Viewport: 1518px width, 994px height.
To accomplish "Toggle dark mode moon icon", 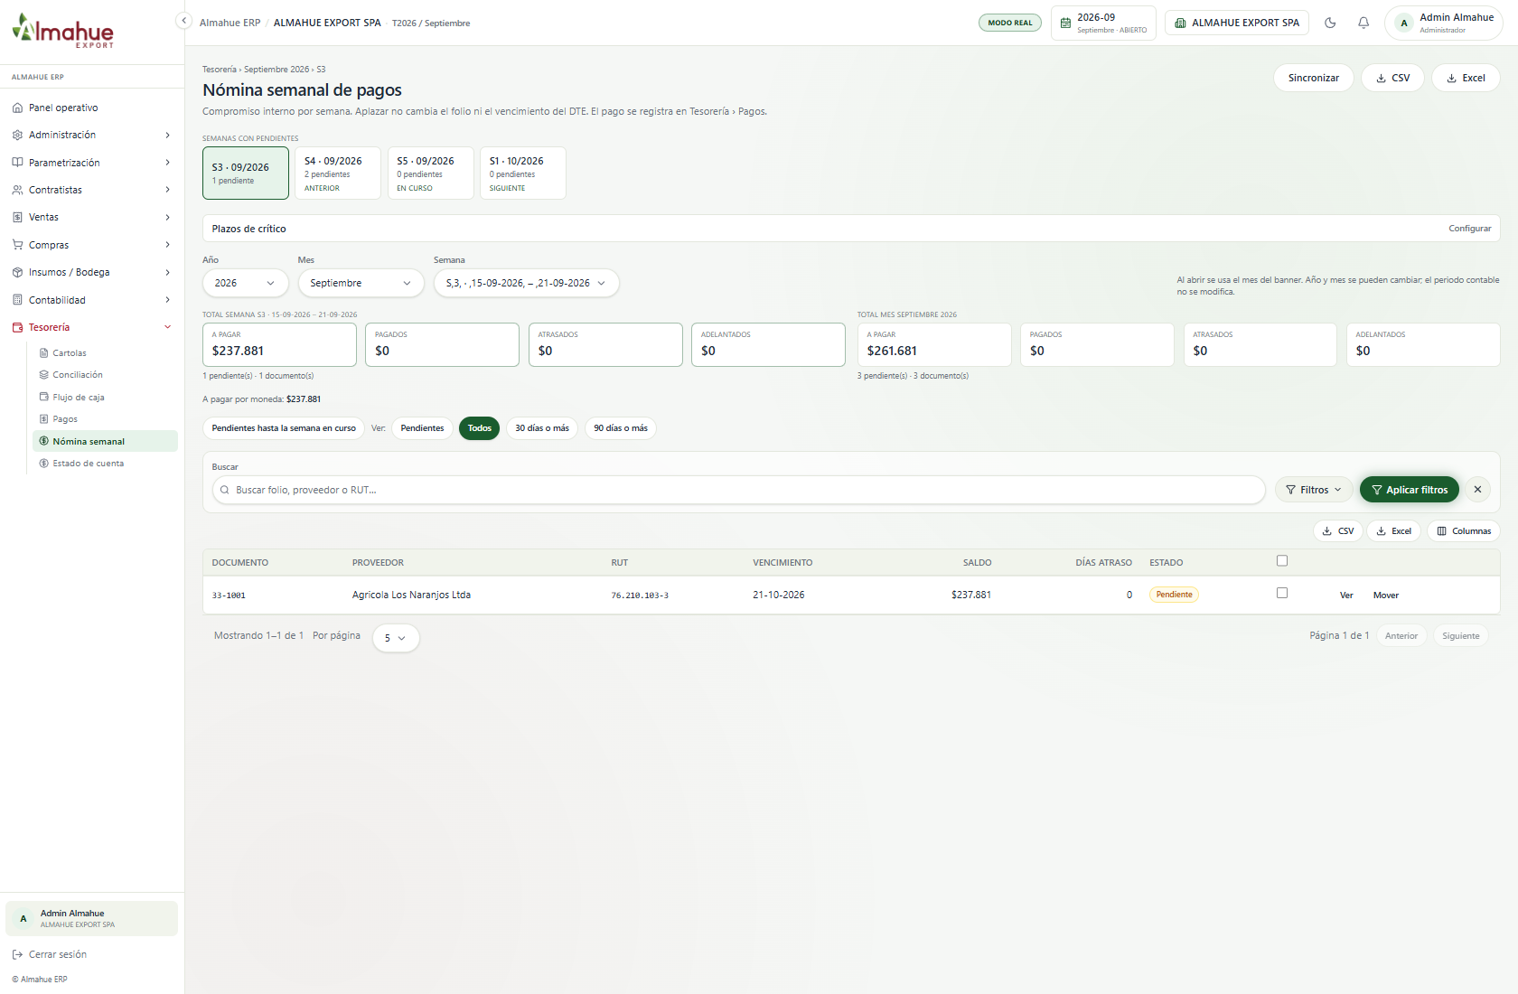I will [x=1330, y=23].
